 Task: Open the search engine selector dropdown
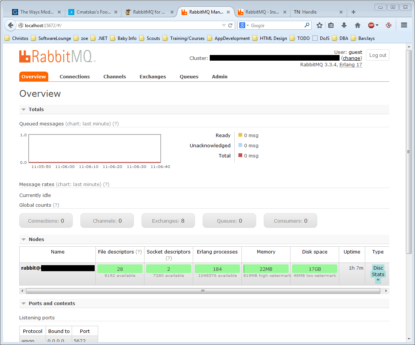(244, 25)
